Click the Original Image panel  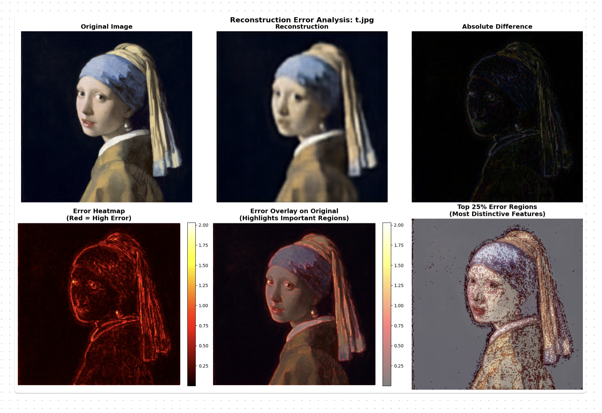pyautogui.click(x=107, y=117)
